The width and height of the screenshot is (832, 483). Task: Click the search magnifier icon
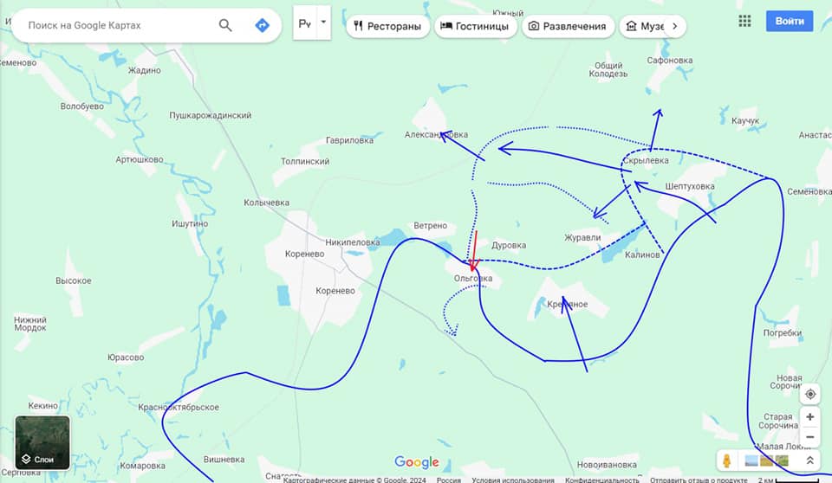225,25
